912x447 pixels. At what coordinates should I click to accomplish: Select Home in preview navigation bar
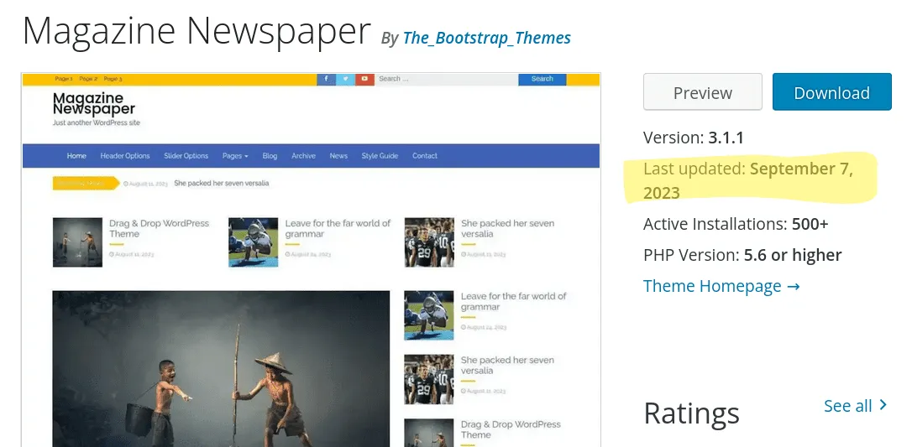coord(76,156)
